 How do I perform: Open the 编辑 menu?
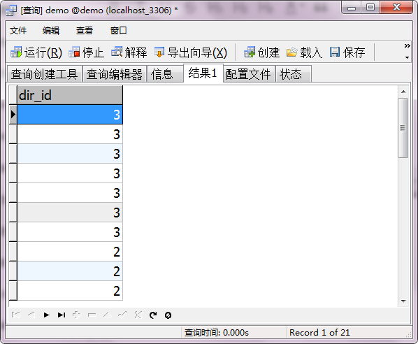tap(51, 31)
